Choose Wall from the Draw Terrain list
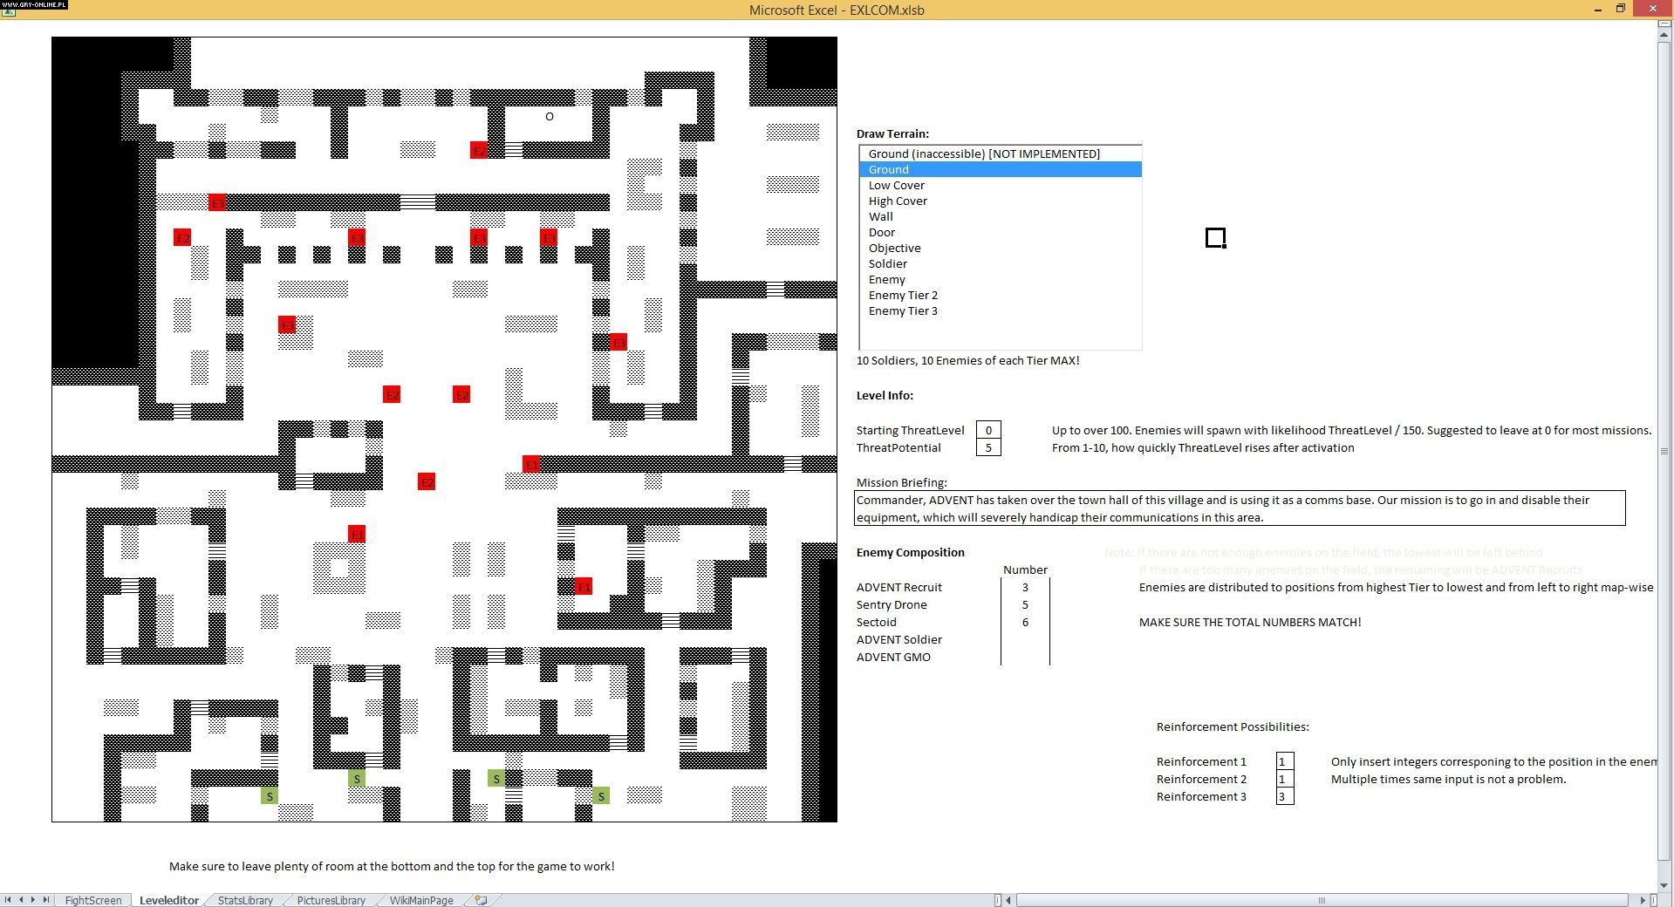 pyautogui.click(x=881, y=216)
